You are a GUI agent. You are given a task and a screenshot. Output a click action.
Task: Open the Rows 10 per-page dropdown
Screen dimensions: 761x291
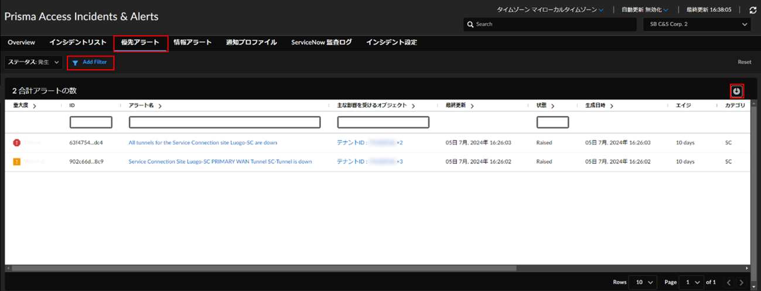(x=643, y=282)
